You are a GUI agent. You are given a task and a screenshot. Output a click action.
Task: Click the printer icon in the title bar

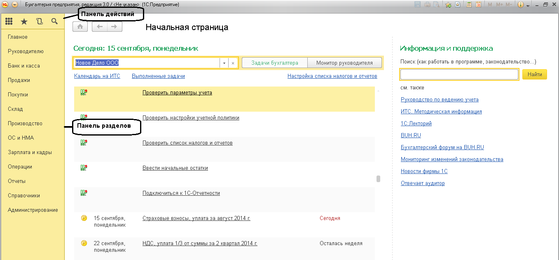427,5
